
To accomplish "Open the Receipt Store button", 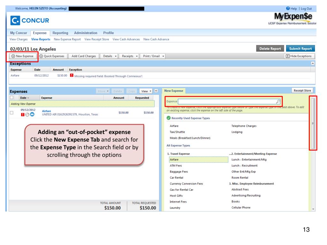I will 302,90.
